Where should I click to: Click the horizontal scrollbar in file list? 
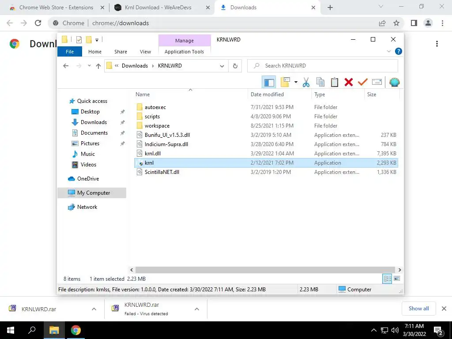coord(265,270)
